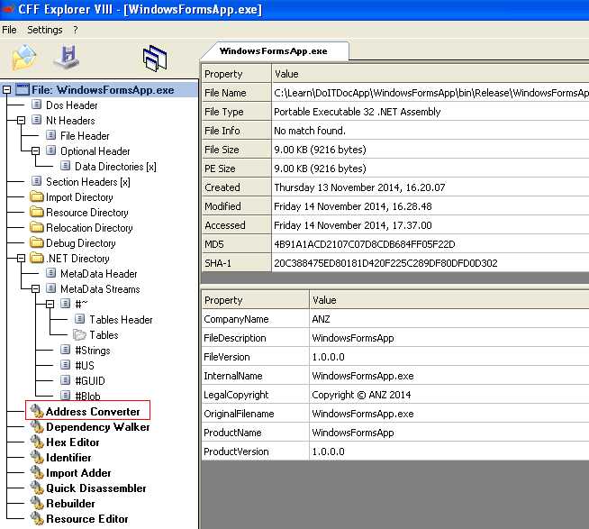Click the Save floppy disk toolbar icon
The width and height of the screenshot is (589, 529).
67,57
